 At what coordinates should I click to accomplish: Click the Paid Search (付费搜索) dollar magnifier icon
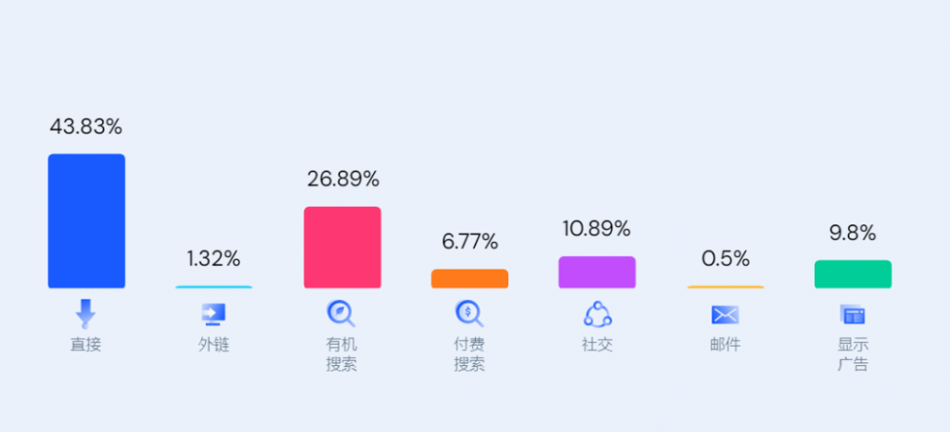point(469,314)
